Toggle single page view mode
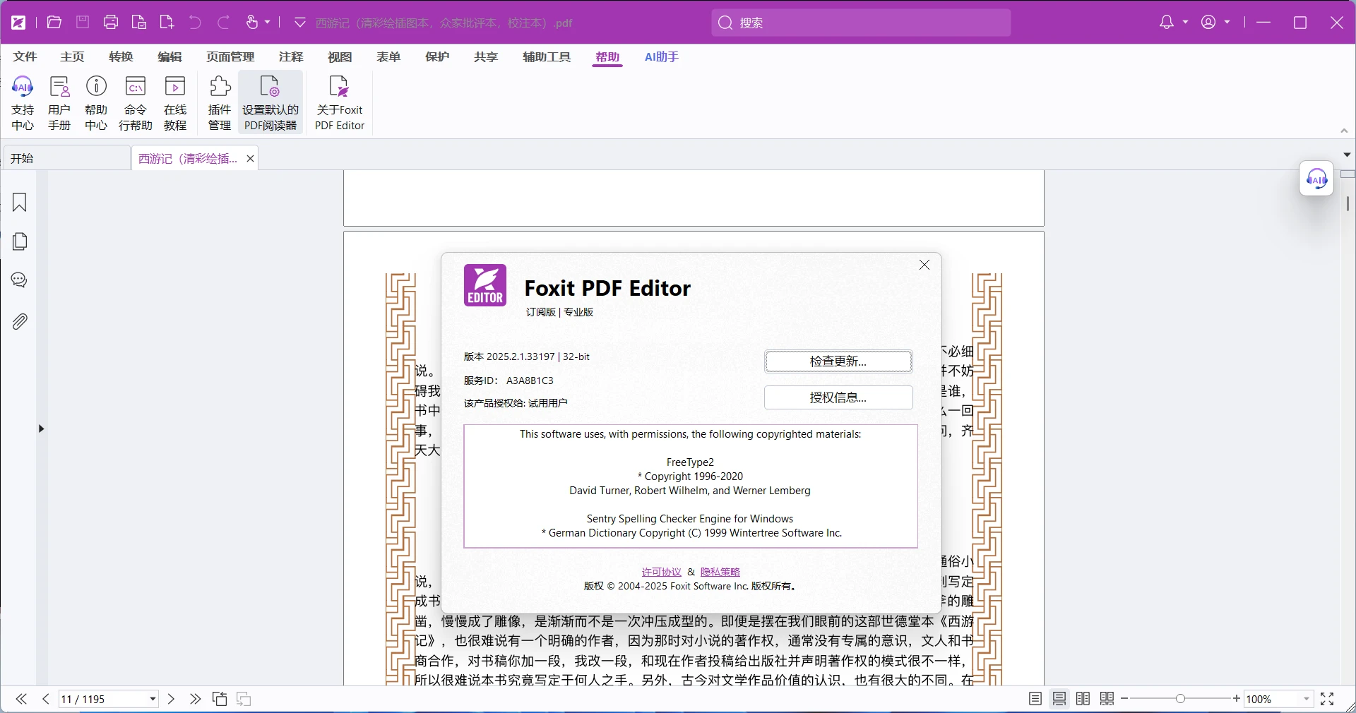The height and width of the screenshot is (713, 1356). (x=1035, y=699)
